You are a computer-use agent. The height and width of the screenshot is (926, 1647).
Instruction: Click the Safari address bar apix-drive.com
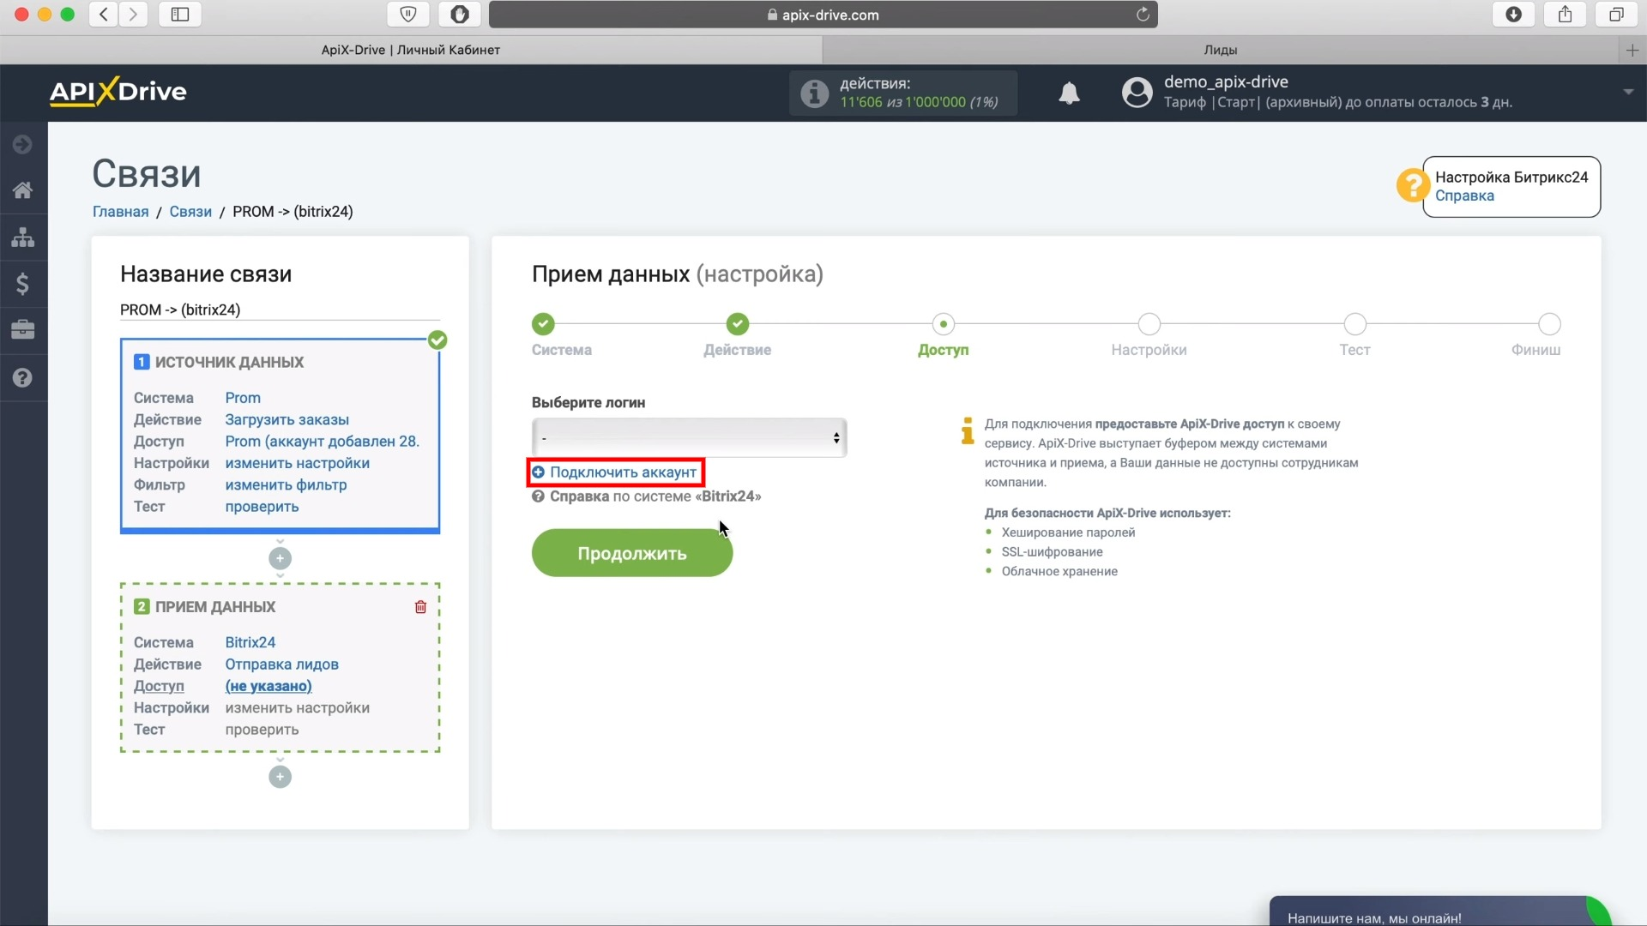[x=823, y=14]
